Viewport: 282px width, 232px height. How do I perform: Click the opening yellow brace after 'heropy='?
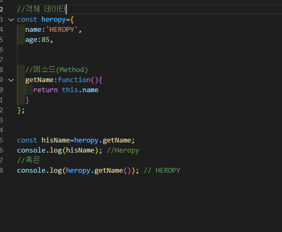point(72,20)
